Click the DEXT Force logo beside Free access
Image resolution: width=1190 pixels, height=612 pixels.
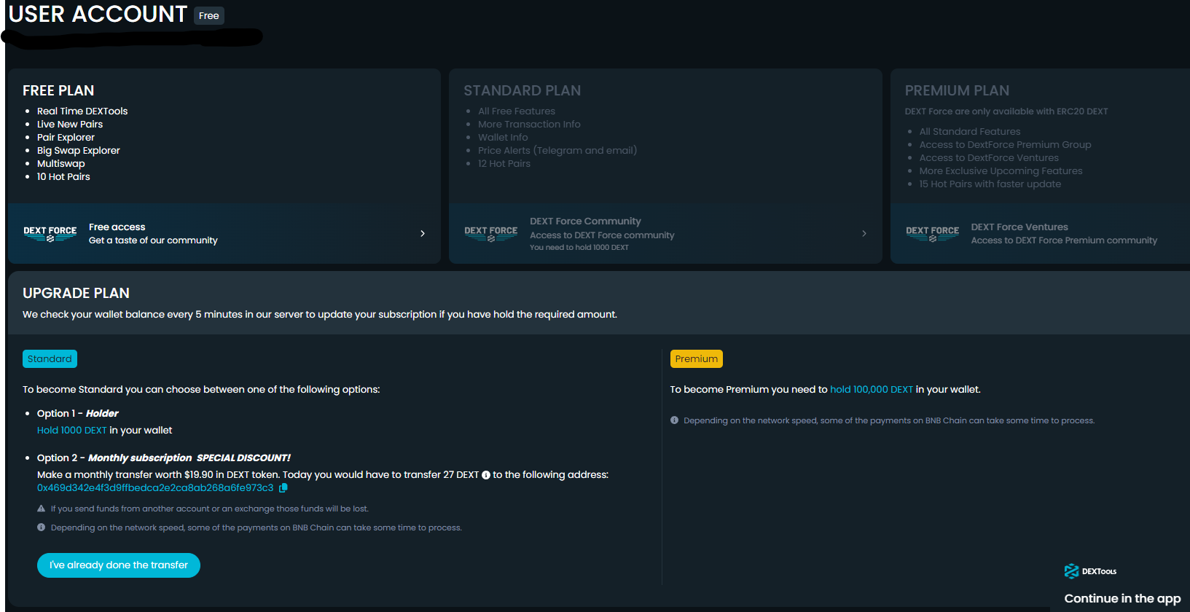pyautogui.click(x=50, y=233)
